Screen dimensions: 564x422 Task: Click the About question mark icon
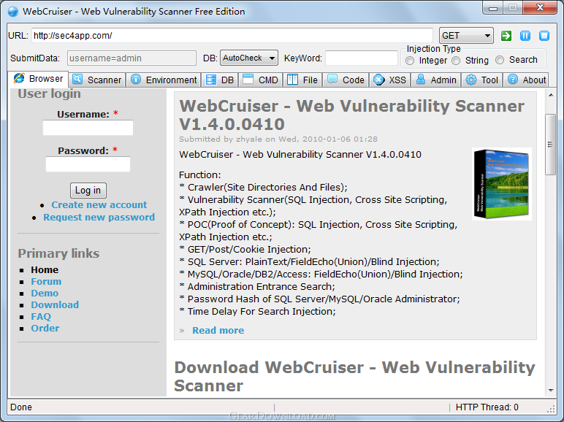pos(513,80)
